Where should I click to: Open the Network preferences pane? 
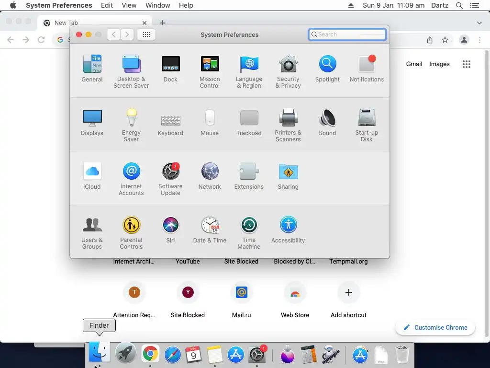click(x=210, y=176)
